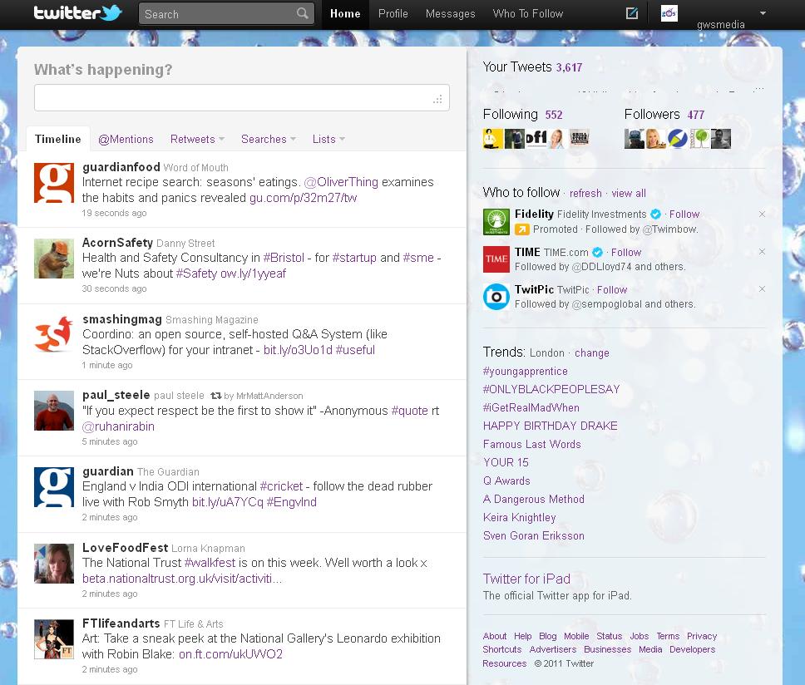Image resolution: width=805 pixels, height=685 pixels.
Task: Click TIME verified badge
Action: [597, 252]
